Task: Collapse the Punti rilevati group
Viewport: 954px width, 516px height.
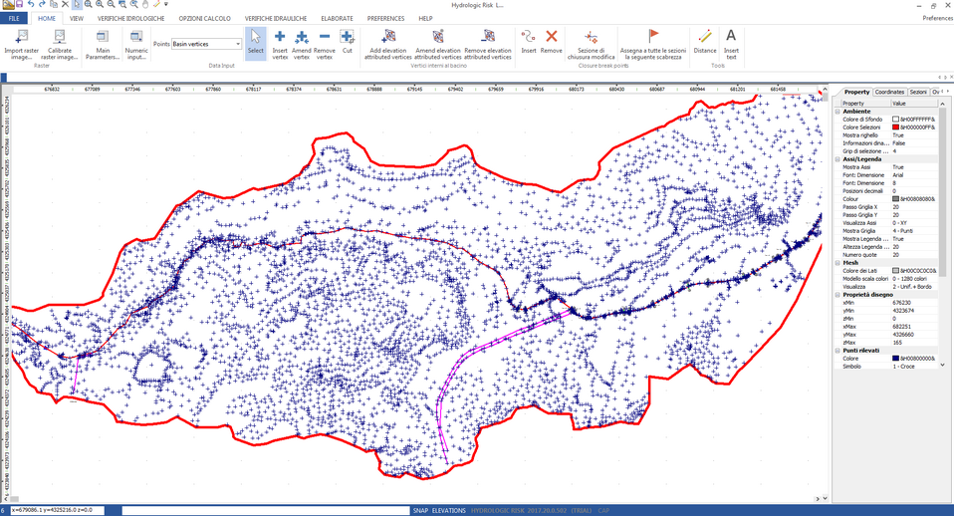Action: click(x=837, y=351)
